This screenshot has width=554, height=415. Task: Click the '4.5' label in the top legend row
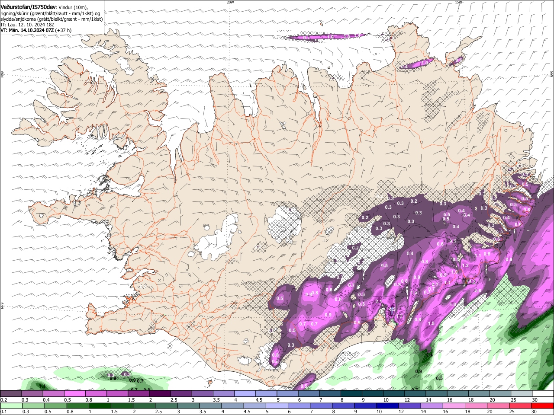click(x=259, y=400)
